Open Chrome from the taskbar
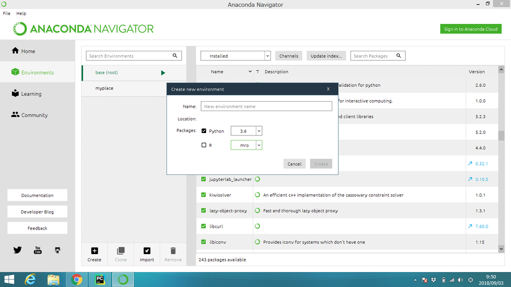 pos(76,280)
